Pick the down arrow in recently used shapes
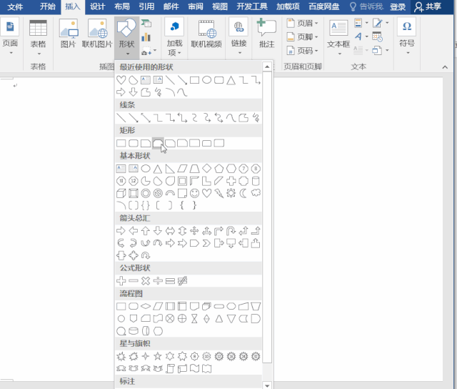This screenshot has height=389, width=457. (134, 92)
